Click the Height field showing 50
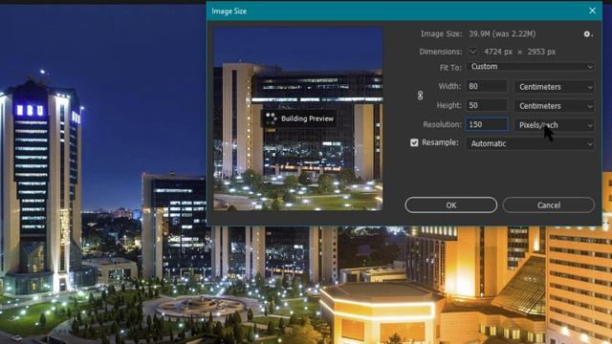 (487, 105)
